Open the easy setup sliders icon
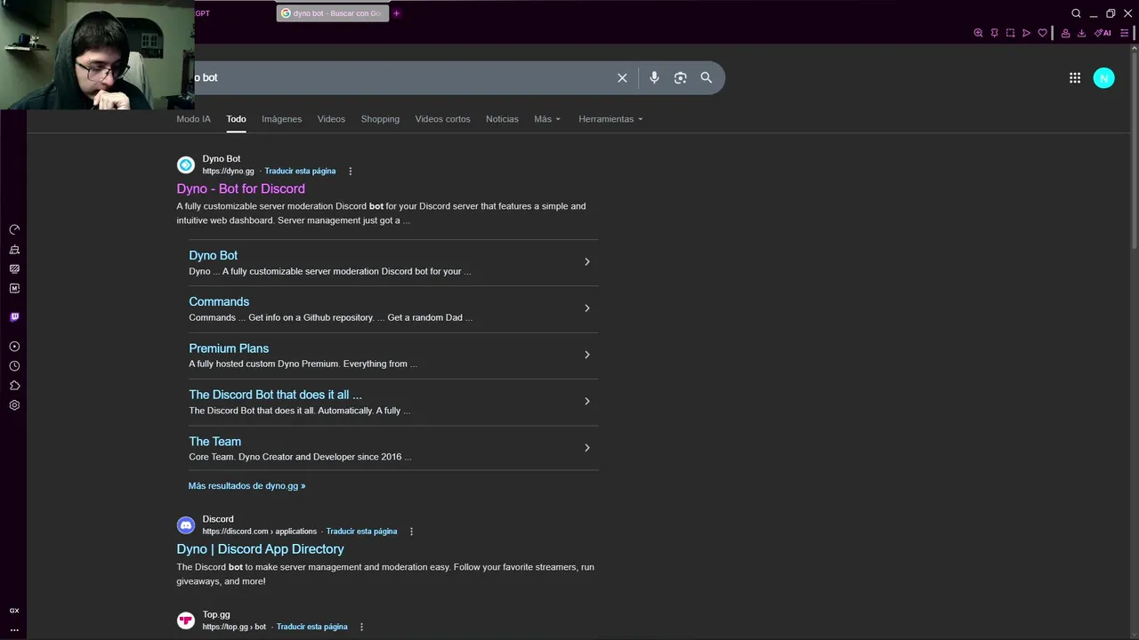Viewport: 1139px width, 640px height. [x=1124, y=33]
